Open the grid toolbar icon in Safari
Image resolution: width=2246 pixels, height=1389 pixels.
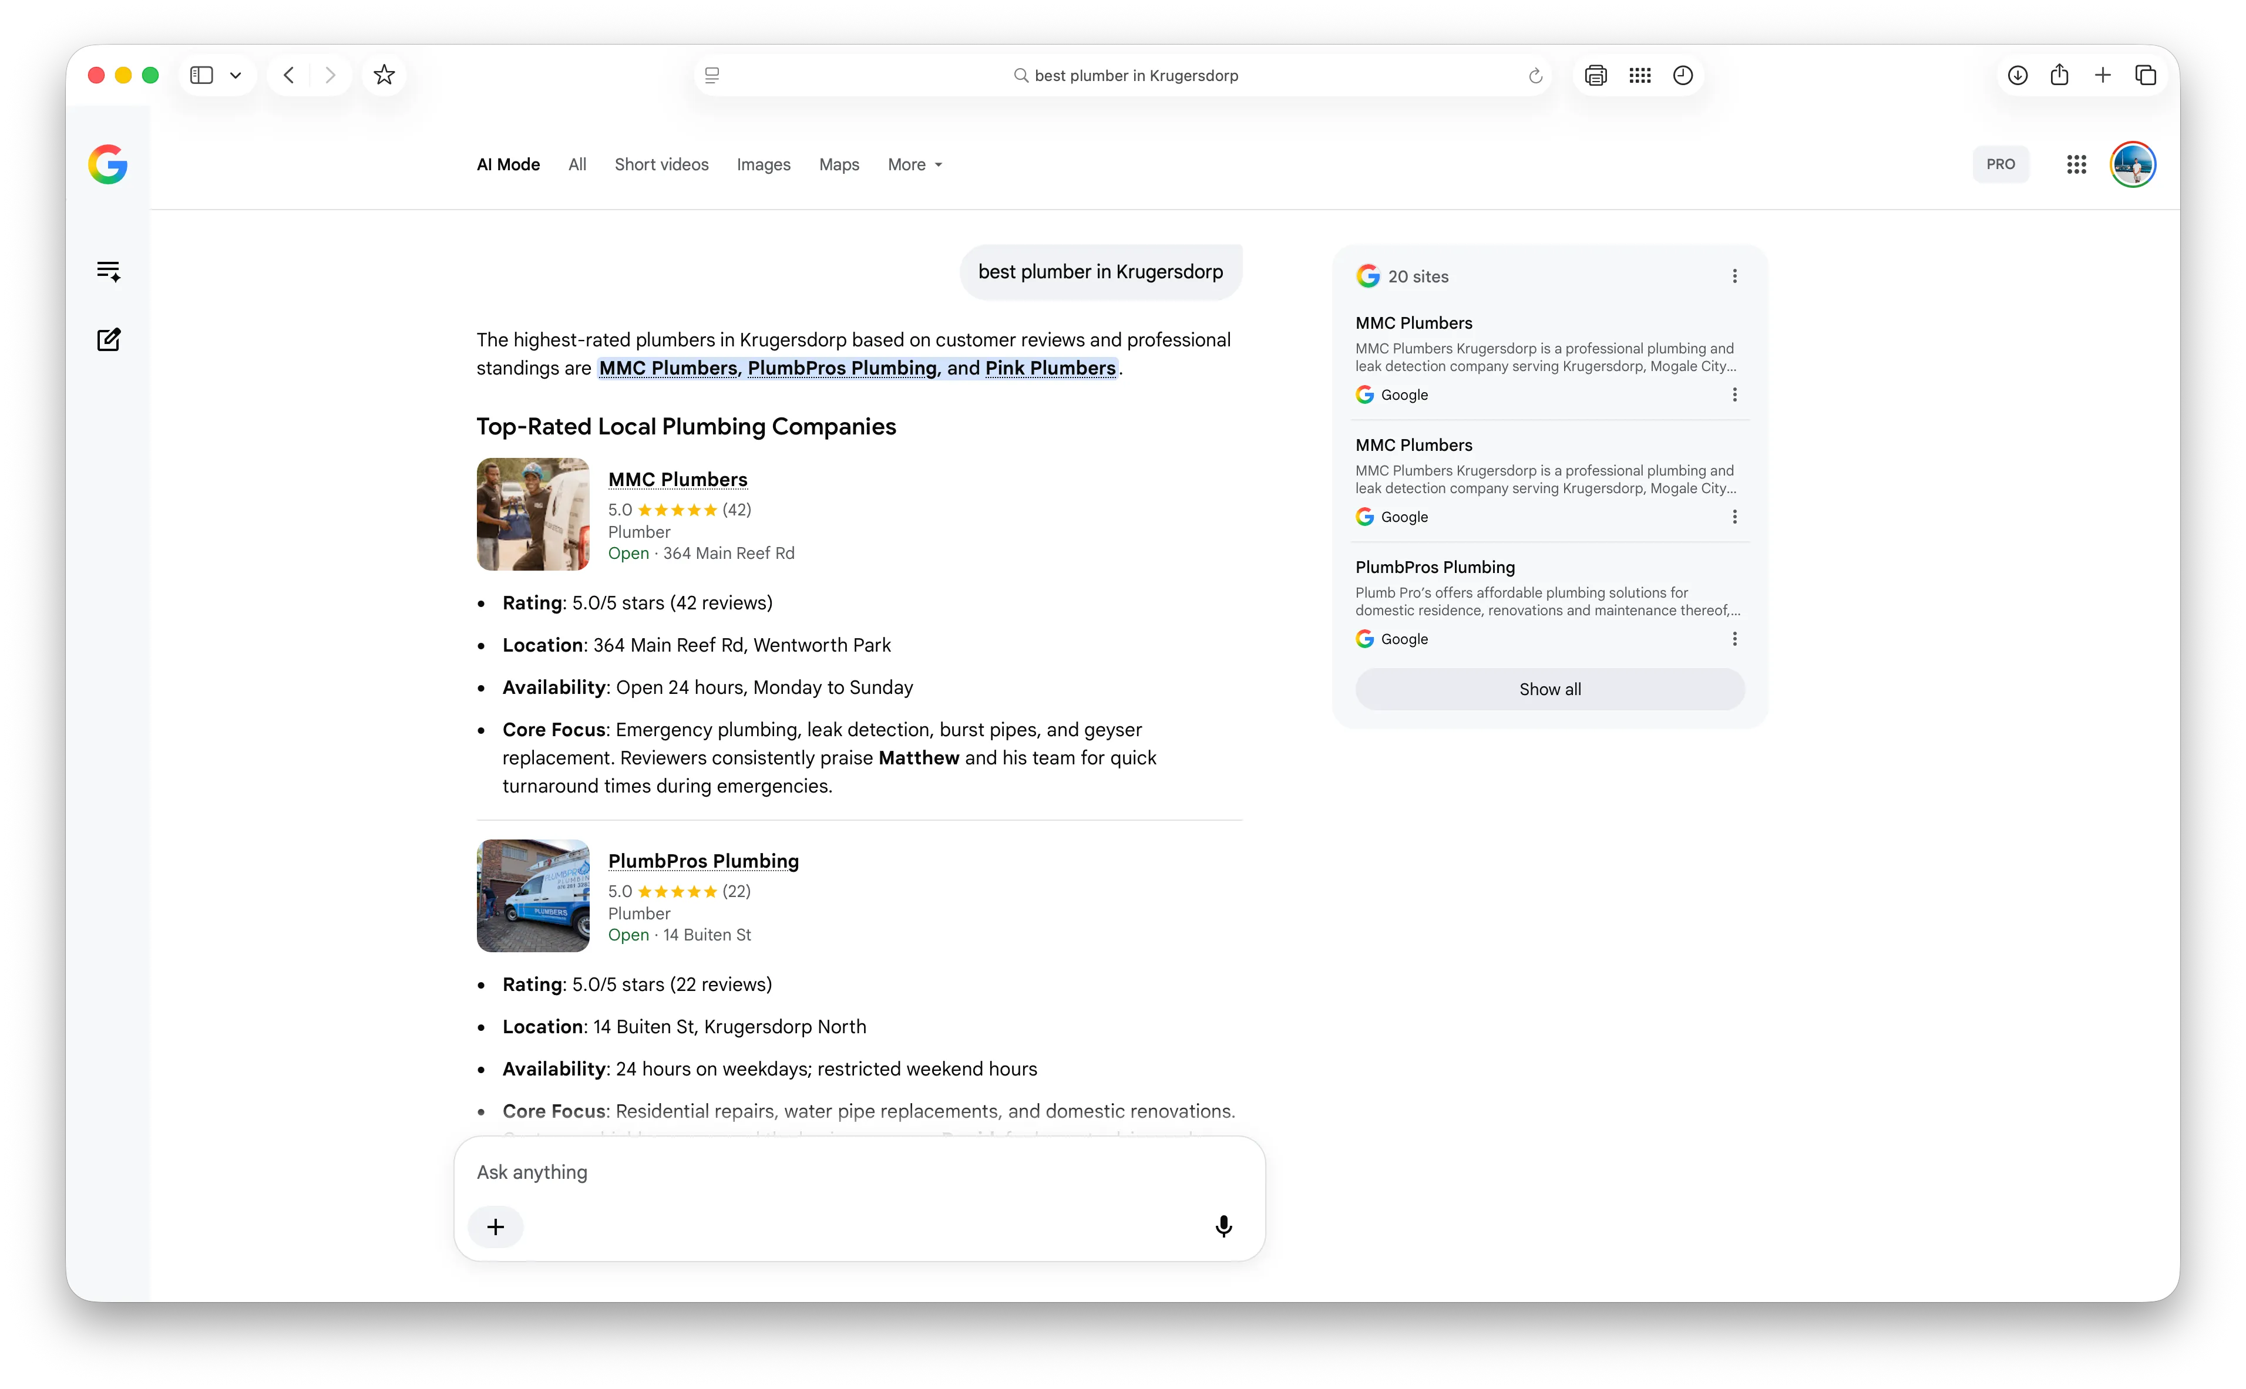point(1639,75)
